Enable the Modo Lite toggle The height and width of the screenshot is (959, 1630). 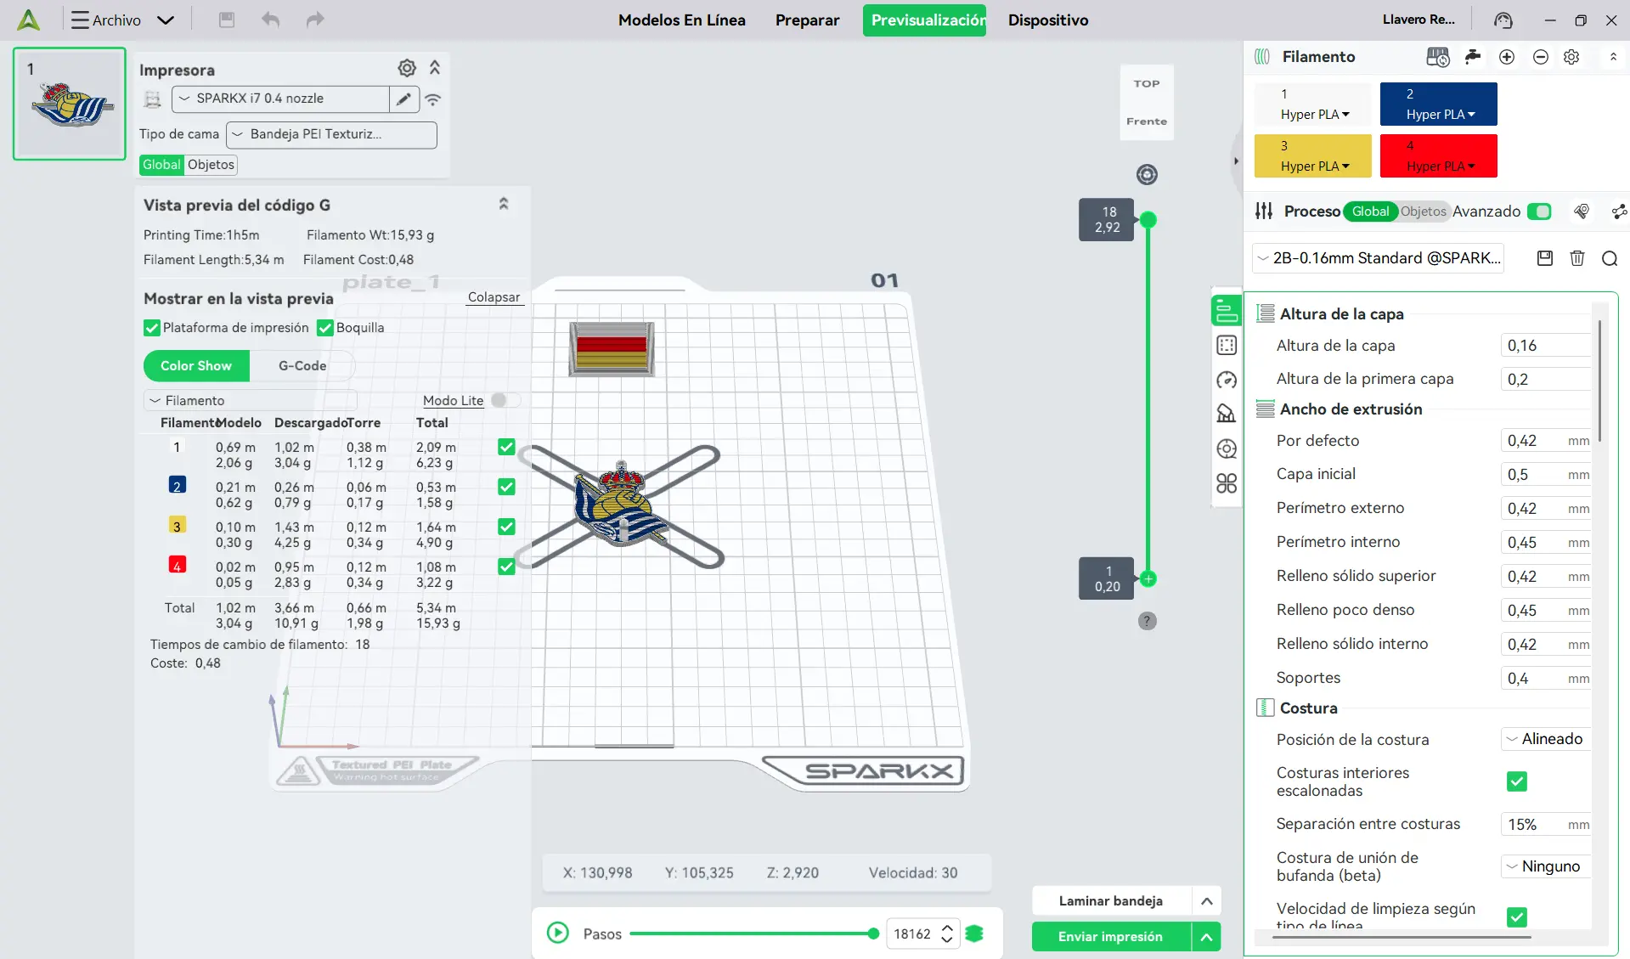(x=505, y=400)
